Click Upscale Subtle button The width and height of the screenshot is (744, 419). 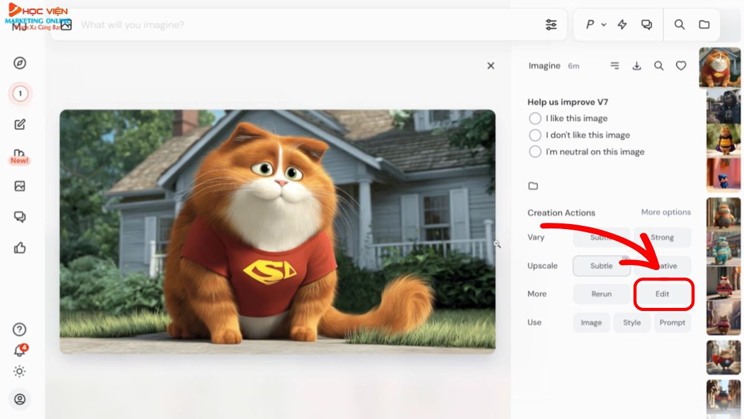click(601, 266)
